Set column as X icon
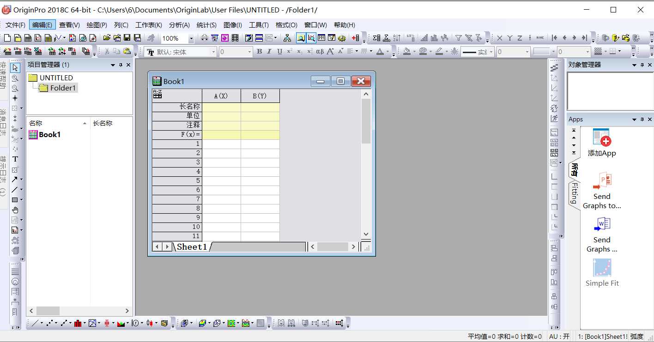The height and width of the screenshot is (342, 654). click(499, 38)
